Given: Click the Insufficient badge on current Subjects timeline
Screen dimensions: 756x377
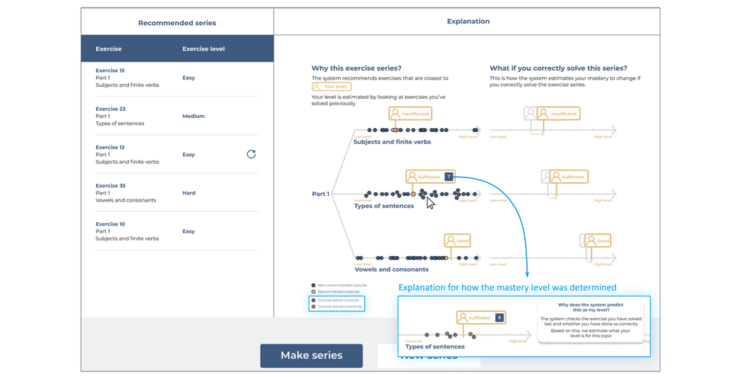Looking at the screenshot, I should (411, 114).
